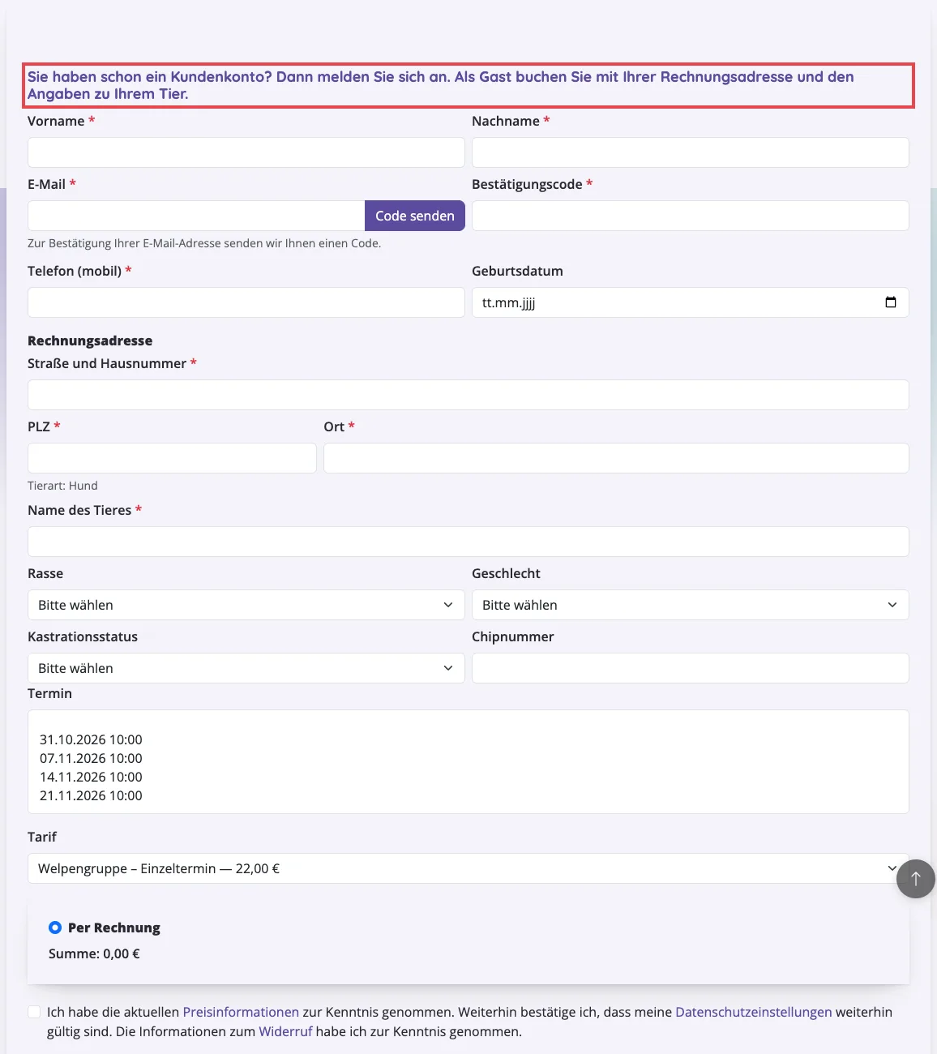Image resolution: width=937 pixels, height=1054 pixels.
Task: Open the Preisinformationen link
Action: point(241,1012)
